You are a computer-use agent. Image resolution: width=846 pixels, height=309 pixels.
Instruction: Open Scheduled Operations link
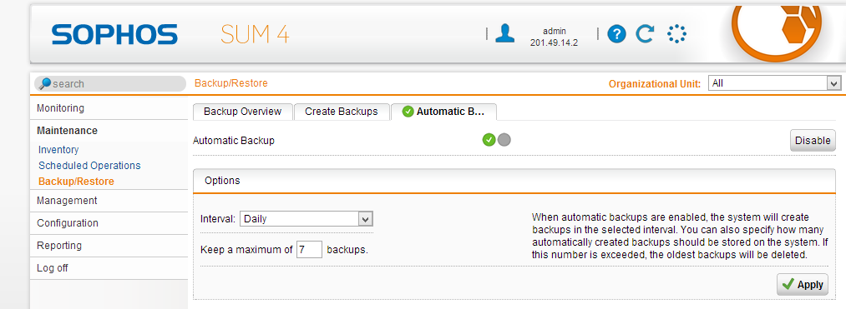89,165
